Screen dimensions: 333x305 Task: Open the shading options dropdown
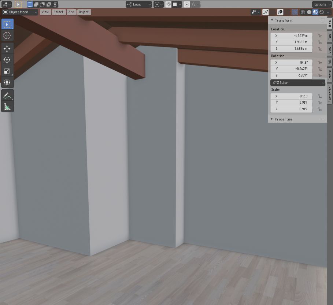tap(328, 12)
